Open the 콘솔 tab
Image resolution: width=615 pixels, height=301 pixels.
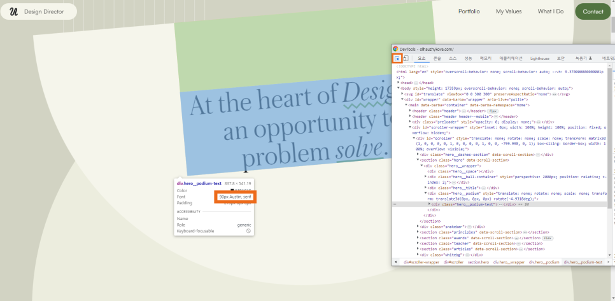point(437,58)
